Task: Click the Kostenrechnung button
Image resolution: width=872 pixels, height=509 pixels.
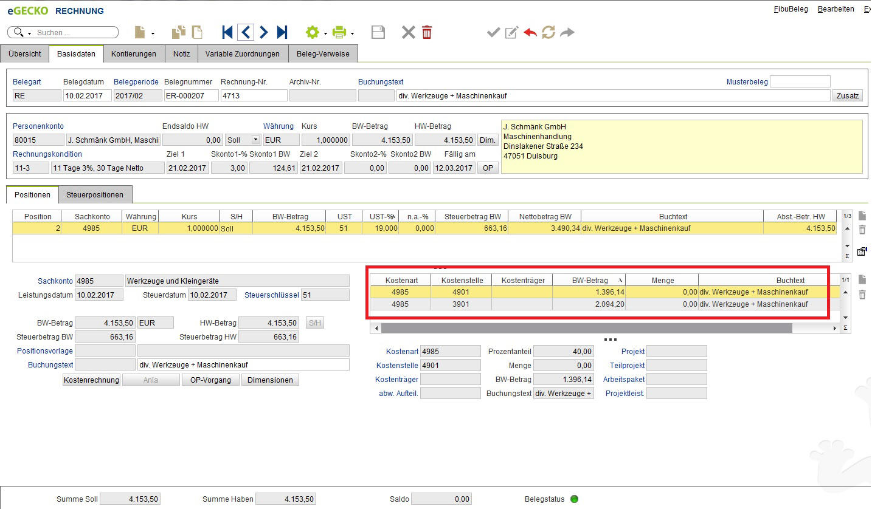Action: tap(91, 380)
